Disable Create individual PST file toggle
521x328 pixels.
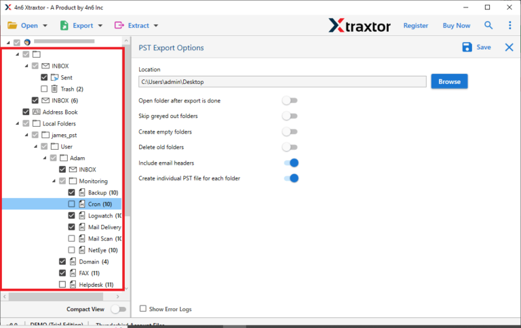point(291,178)
